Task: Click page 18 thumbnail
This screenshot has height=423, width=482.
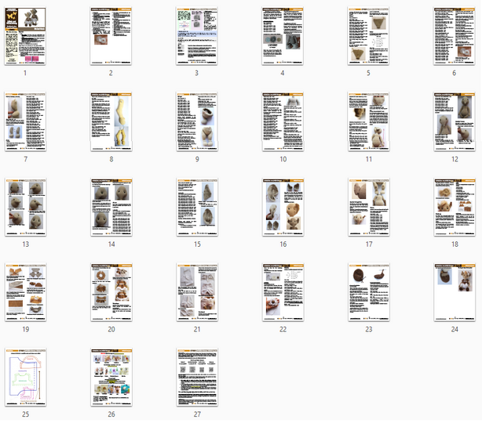Action: click(x=454, y=206)
